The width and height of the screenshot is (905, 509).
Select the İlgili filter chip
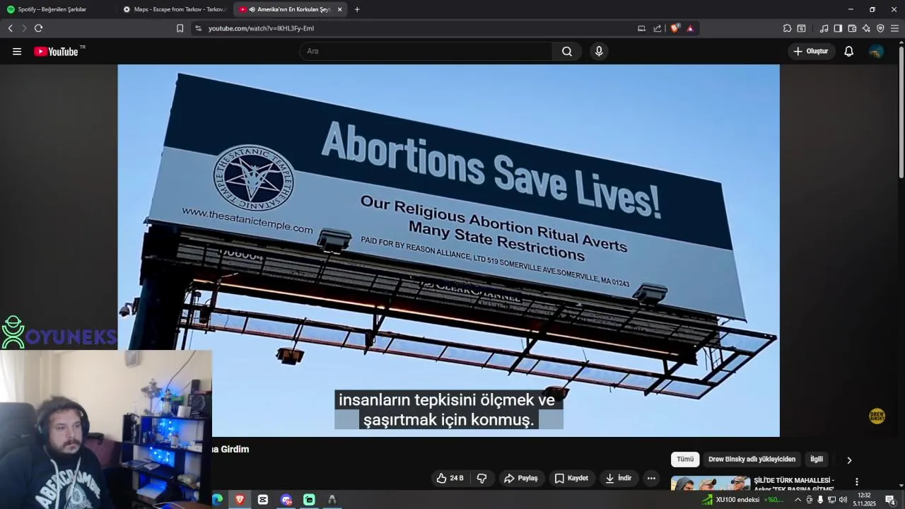click(x=817, y=460)
